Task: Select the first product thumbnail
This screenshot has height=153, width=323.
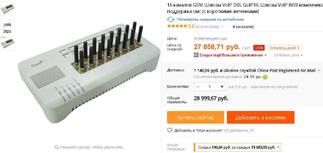Action: pyautogui.click(x=7, y=9)
